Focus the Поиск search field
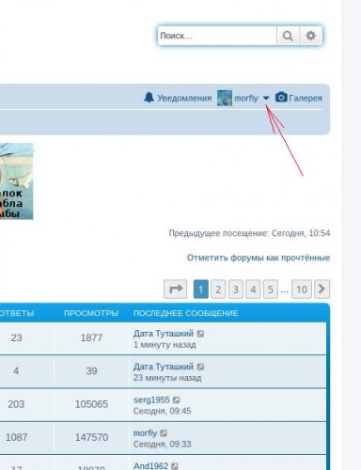The image size is (361, 470). click(217, 36)
